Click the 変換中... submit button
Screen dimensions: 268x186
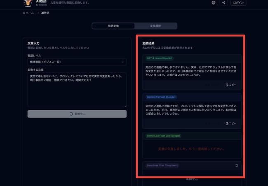tap(77, 114)
